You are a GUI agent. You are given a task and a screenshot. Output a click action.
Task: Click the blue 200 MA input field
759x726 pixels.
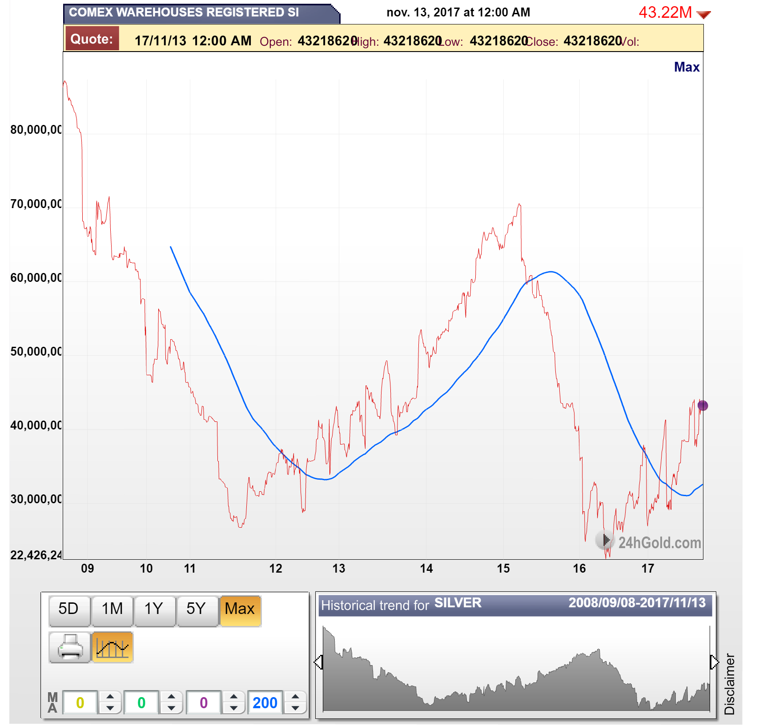pyautogui.click(x=265, y=702)
